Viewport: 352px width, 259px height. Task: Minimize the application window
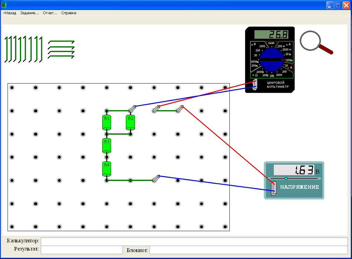330,5
